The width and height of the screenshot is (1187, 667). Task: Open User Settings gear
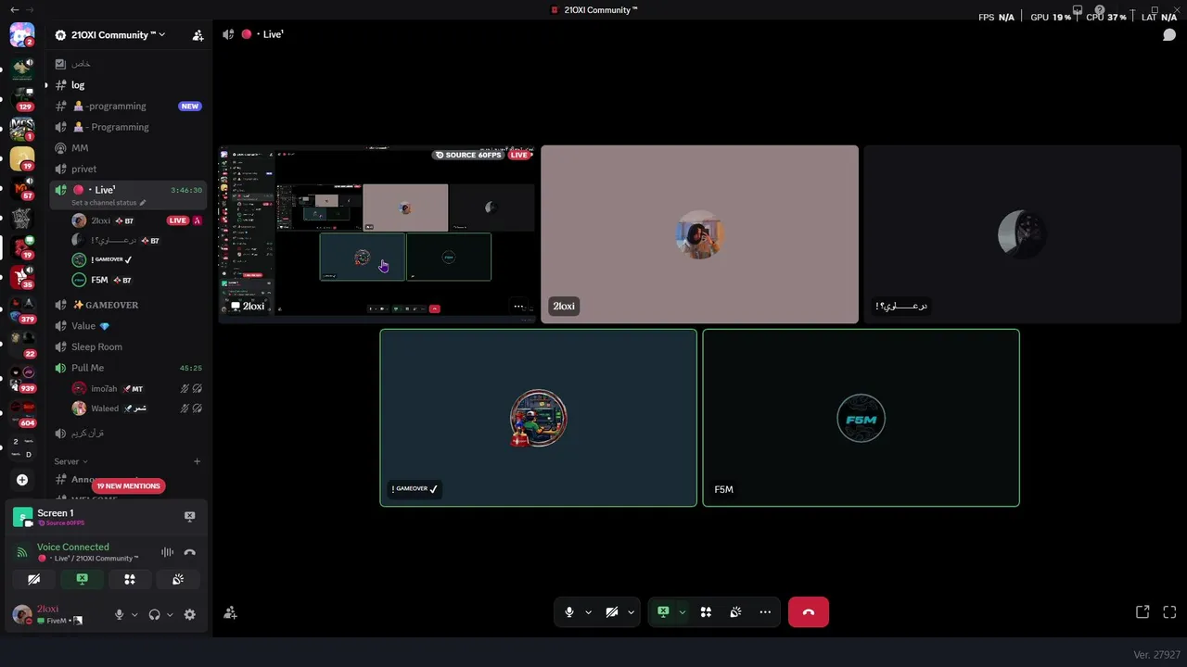point(189,614)
